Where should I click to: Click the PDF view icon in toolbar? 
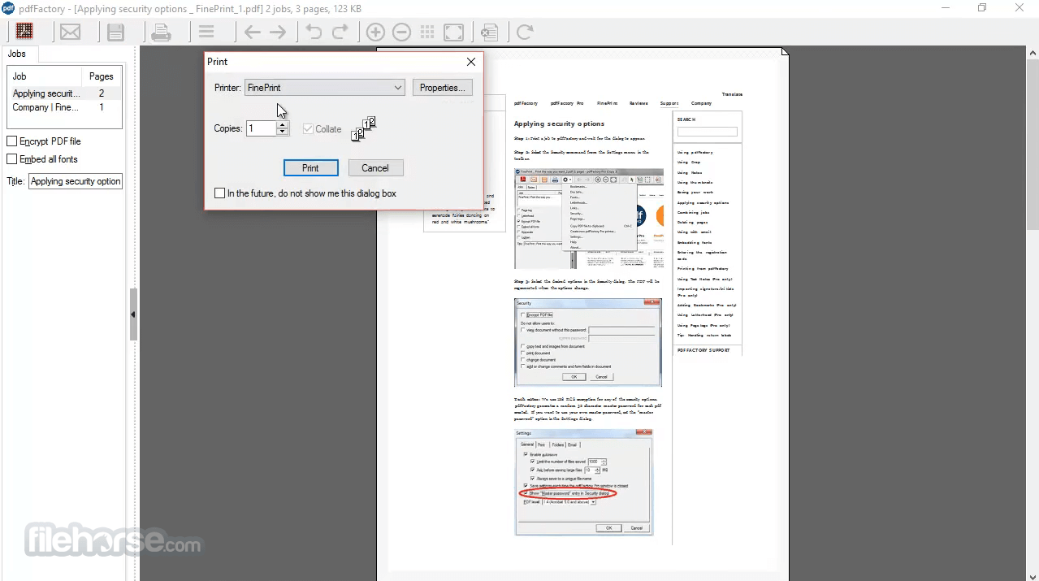(24, 32)
